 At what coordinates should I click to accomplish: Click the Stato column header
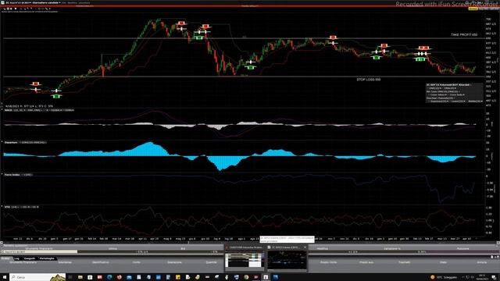pos(443,262)
